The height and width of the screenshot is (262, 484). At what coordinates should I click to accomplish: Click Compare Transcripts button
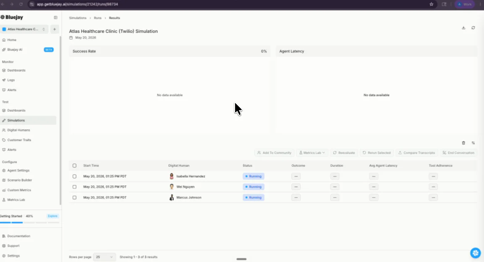pos(416,153)
